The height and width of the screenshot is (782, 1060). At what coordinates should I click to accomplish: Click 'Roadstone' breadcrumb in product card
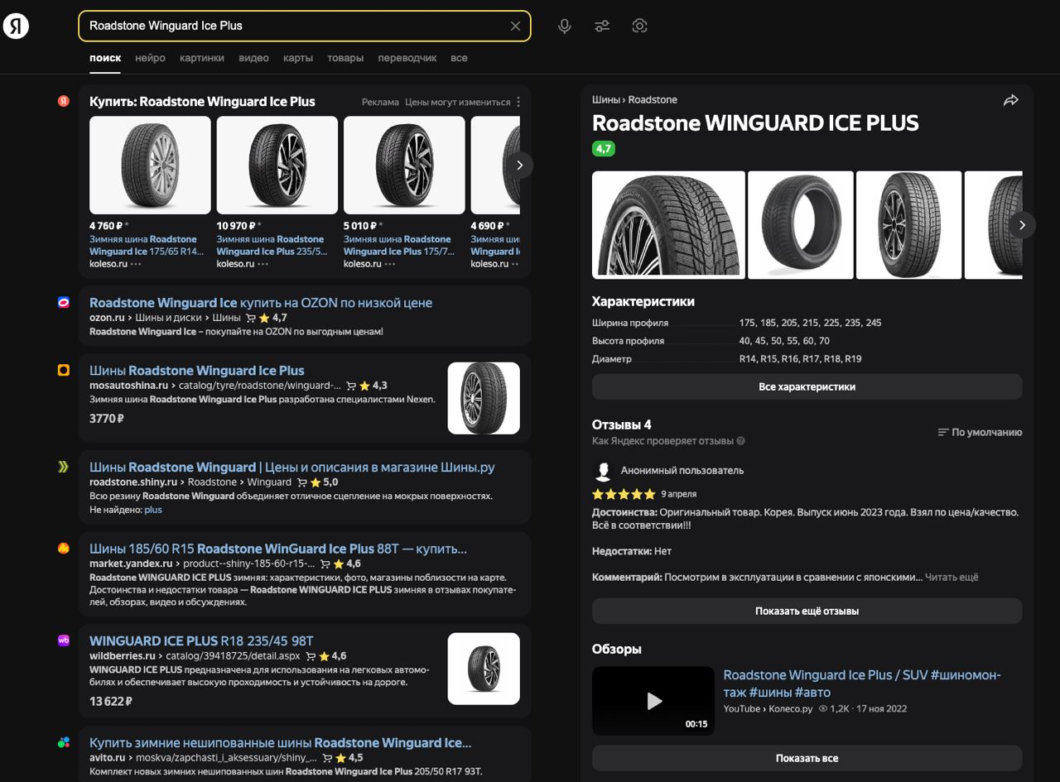coord(653,99)
